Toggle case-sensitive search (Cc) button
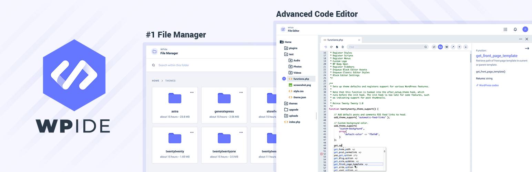The width and height of the screenshot is (532, 172). pyautogui.click(x=440, y=47)
